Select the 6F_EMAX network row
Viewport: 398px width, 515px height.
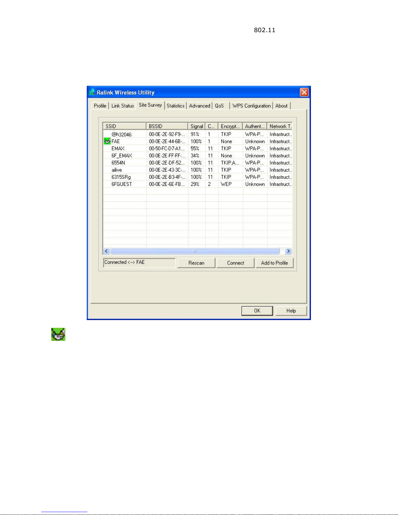click(x=198, y=156)
